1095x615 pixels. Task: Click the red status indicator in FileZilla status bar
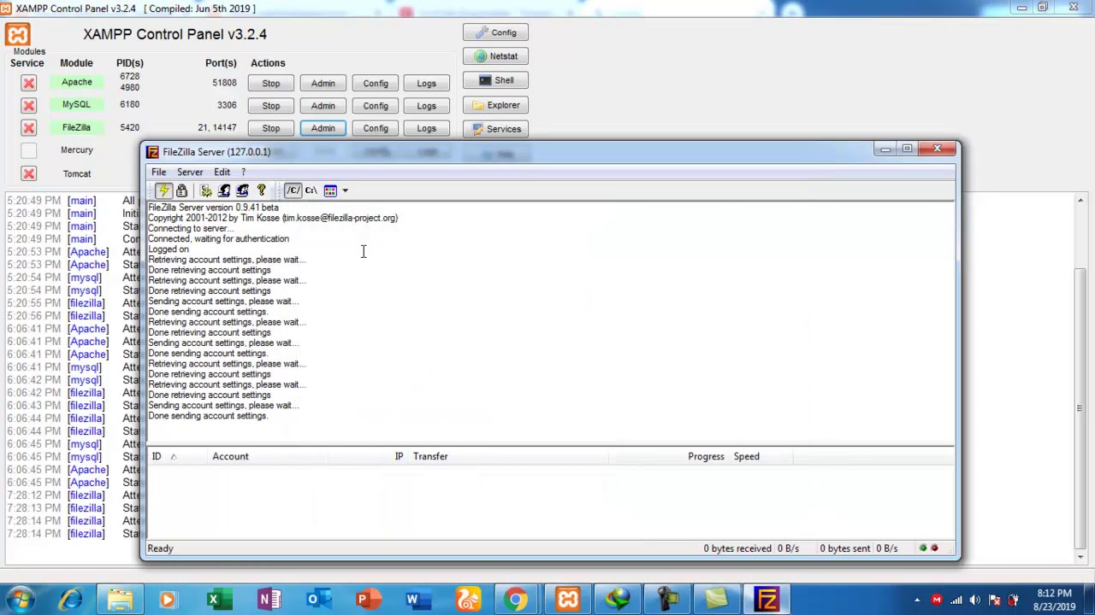[x=934, y=548]
